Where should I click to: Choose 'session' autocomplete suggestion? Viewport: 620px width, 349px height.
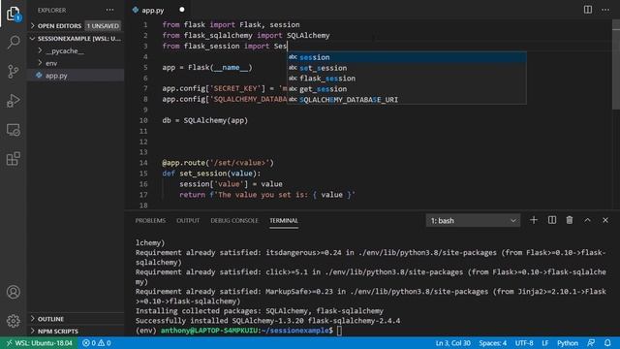(407, 57)
